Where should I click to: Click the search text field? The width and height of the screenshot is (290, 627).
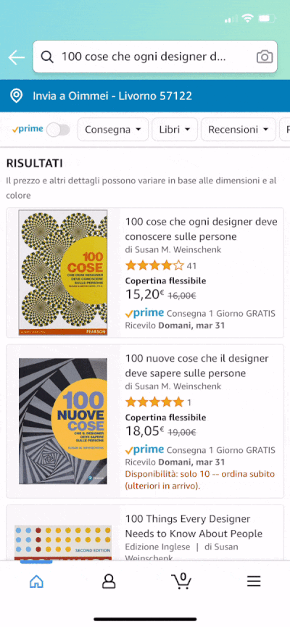(155, 57)
